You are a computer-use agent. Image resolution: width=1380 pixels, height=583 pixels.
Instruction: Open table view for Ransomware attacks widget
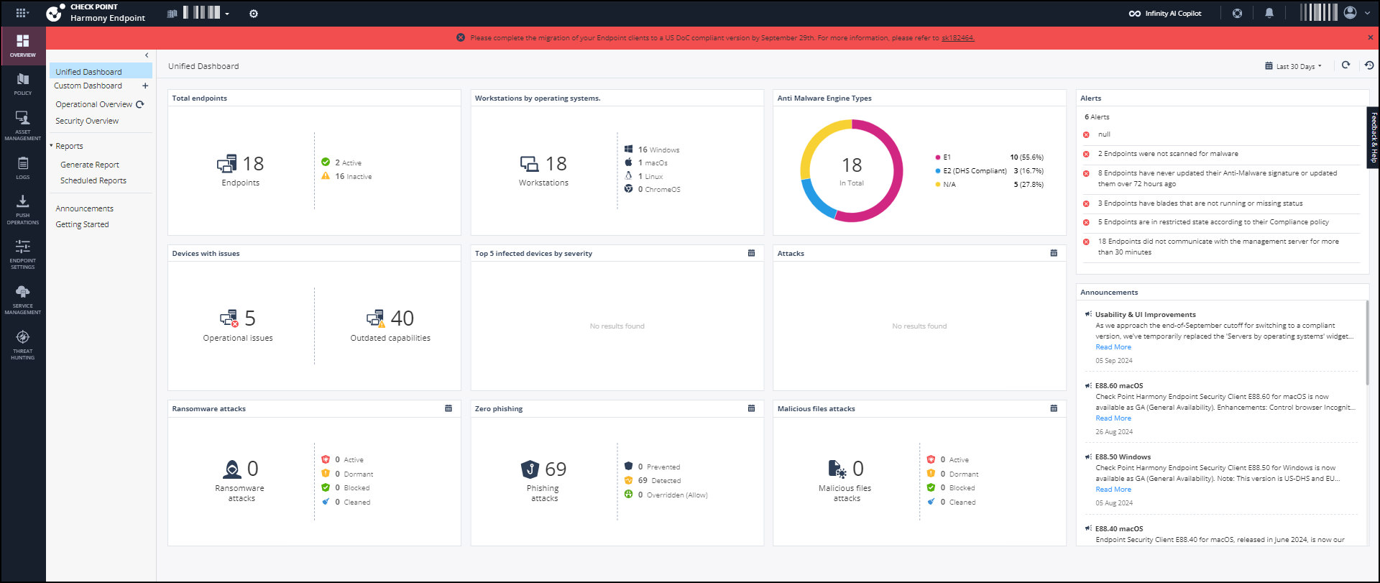point(448,408)
